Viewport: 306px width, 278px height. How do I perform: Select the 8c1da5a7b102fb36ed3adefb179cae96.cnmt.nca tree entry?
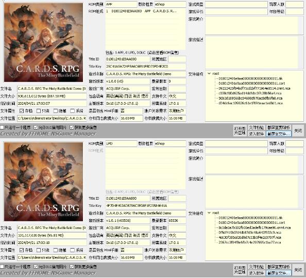point(254,227)
